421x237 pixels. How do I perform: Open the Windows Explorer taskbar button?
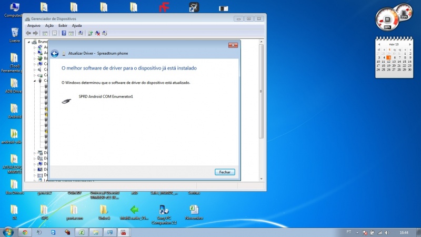[x=96, y=232]
